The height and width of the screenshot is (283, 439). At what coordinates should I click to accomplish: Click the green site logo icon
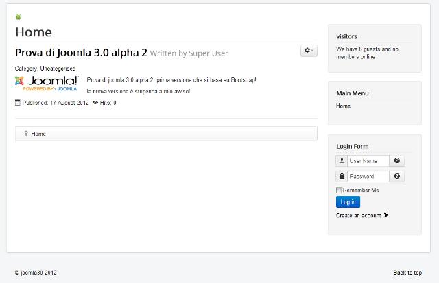point(19,16)
